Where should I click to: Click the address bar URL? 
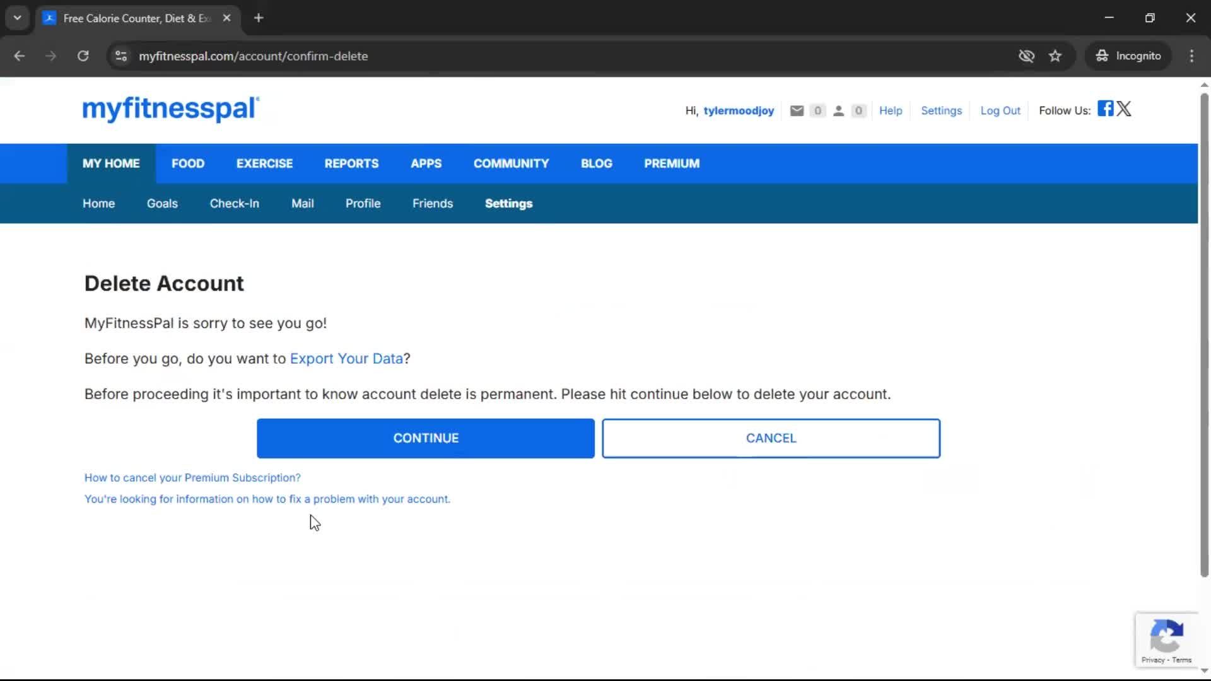click(254, 56)
